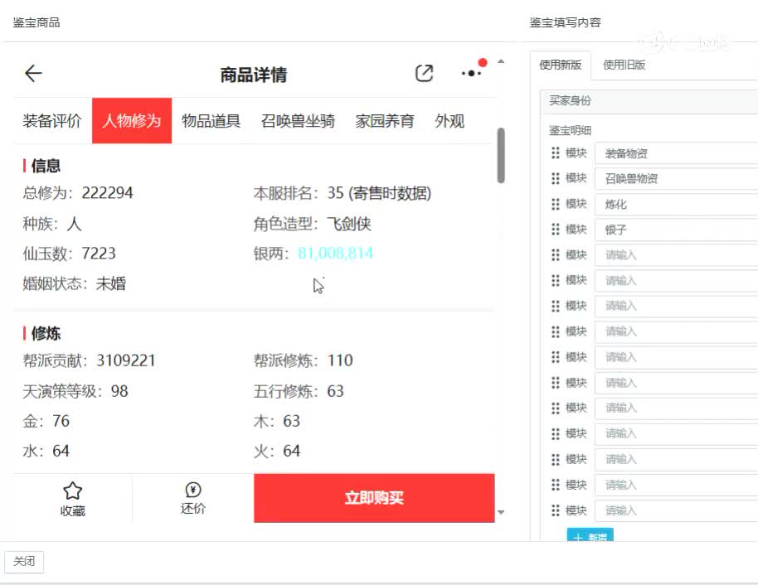758x585 pixels.
Task: Open the 召唤兽坐骑 tab
Action: (299, 121)
